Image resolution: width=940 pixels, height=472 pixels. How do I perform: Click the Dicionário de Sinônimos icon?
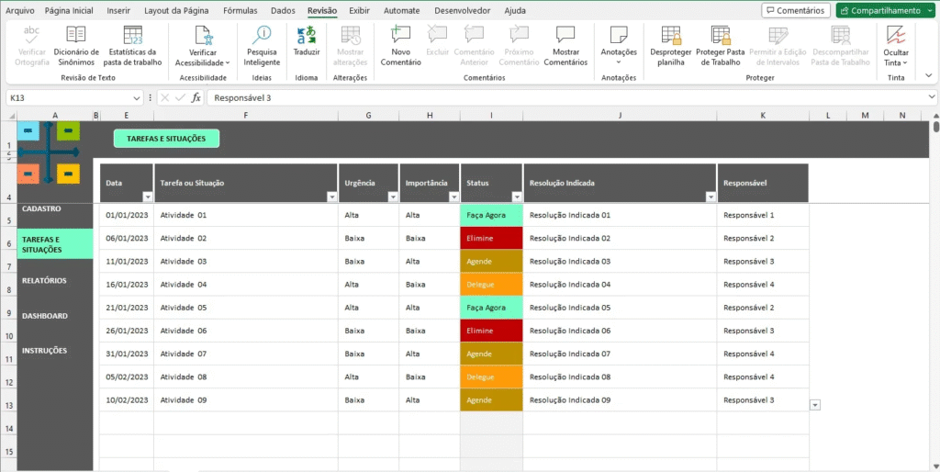pyautogui.click(x=75, y=36)
